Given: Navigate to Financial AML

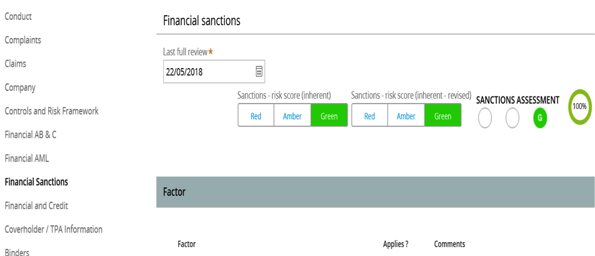Looking at the screenshot, I should [x=26, y=158].
